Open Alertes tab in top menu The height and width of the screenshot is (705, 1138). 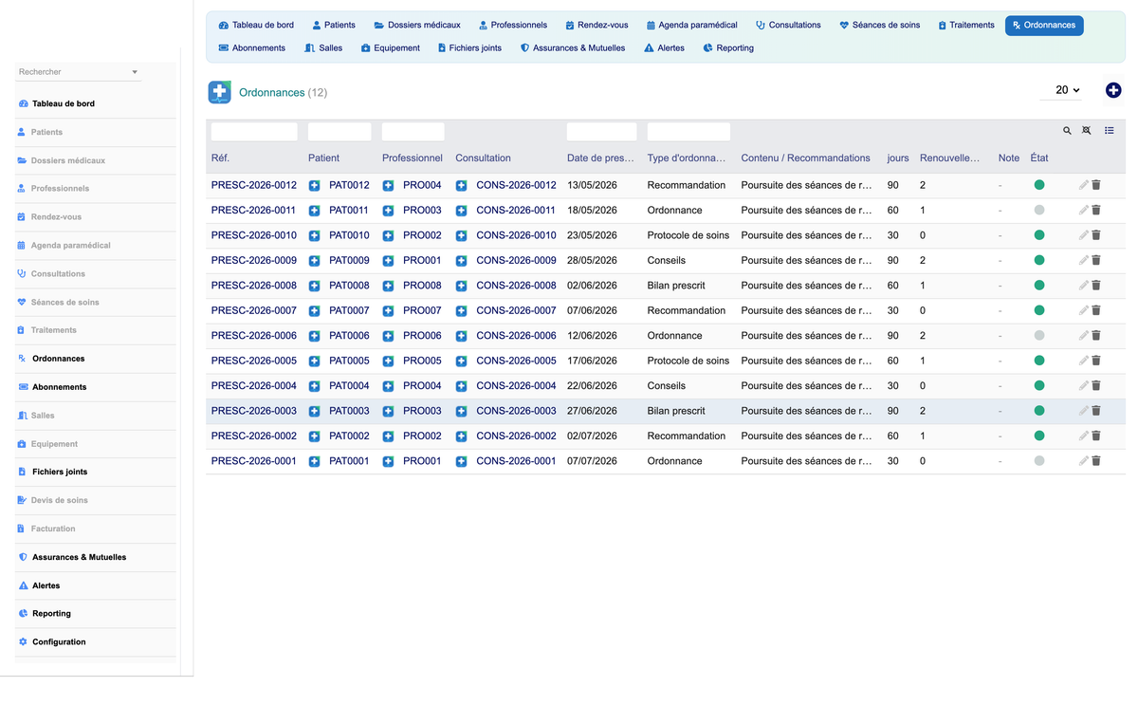coord(664,47)
